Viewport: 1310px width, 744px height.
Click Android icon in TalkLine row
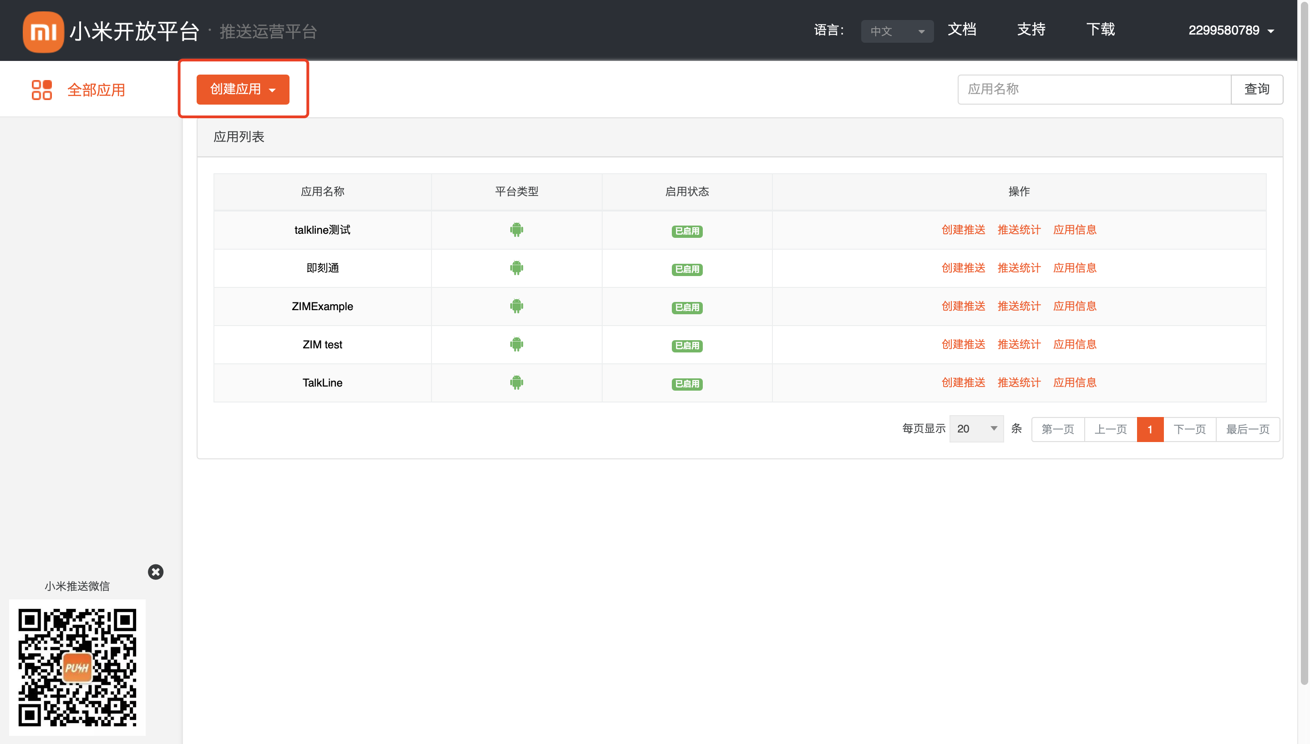point(517,383)
